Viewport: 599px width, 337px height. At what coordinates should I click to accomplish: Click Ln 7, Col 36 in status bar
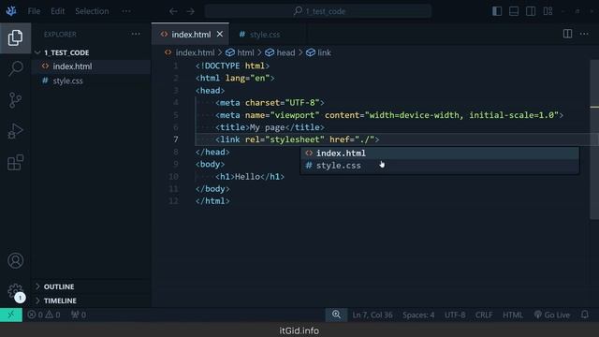pyautogui.click(x=373, y=315)
